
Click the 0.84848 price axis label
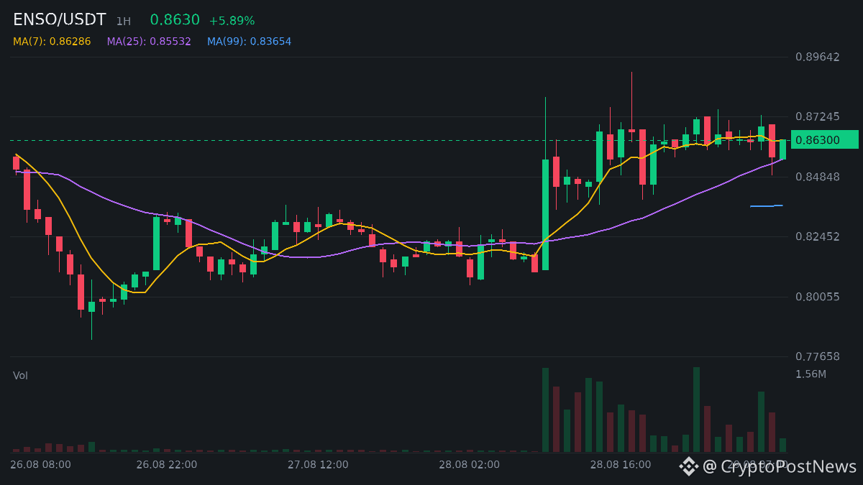[817, 177]
